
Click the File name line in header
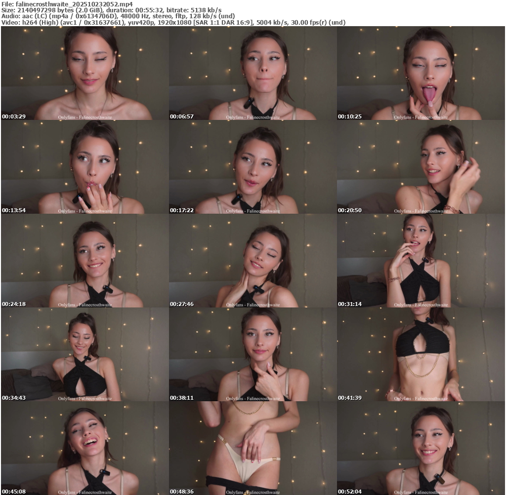(67, 3)
